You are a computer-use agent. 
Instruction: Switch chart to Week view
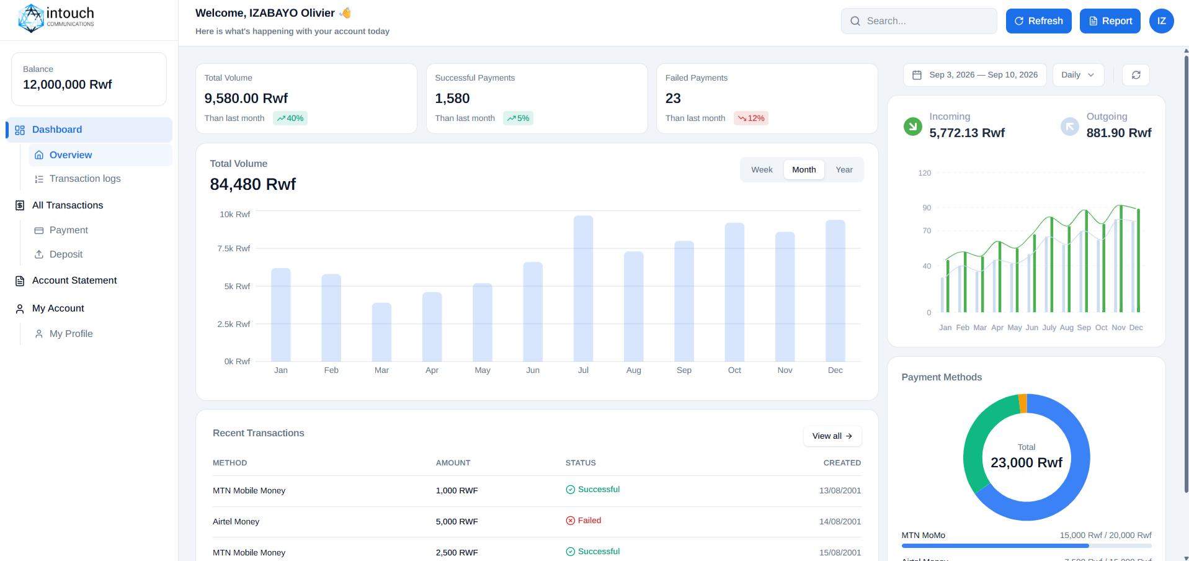click(762, 170)
